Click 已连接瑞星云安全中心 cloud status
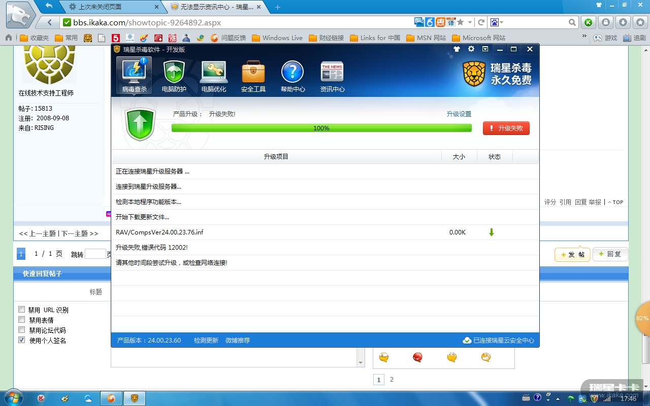This screenshot has height=406, width=650. (499, 341)
